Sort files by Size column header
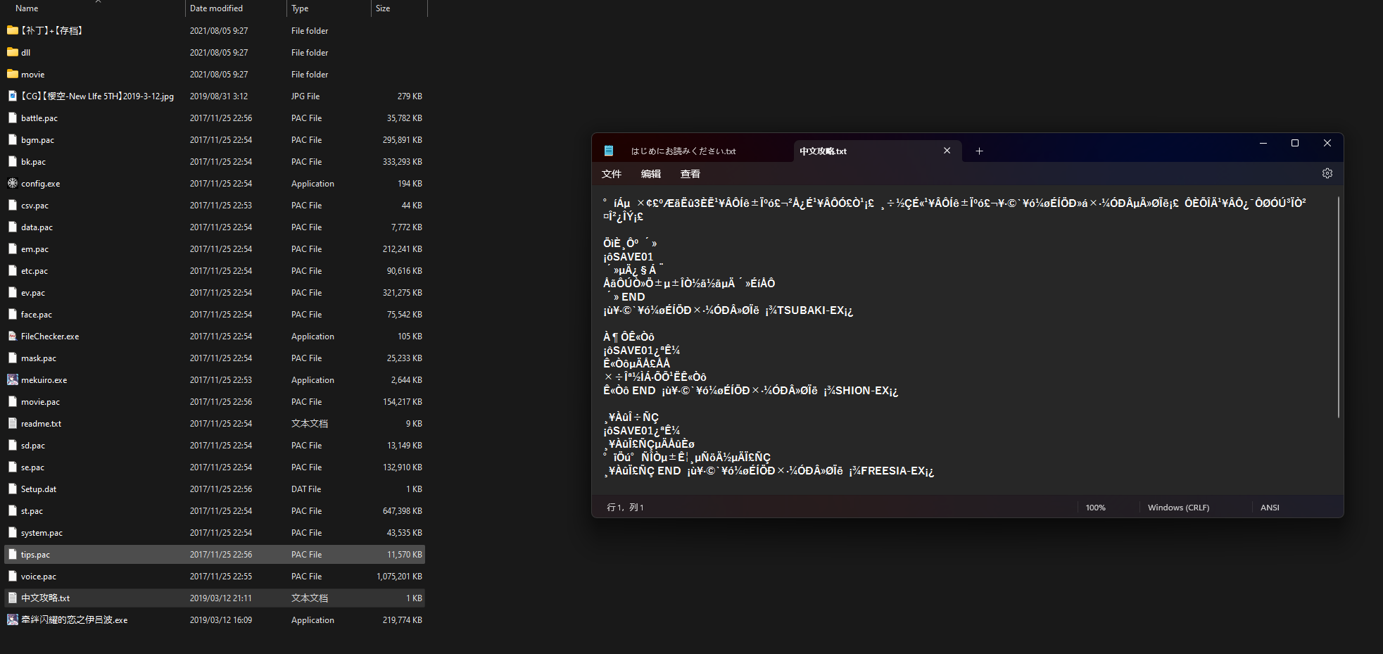Image resolution: width=1383 pixels, height=654 pixels. point(383,8)
